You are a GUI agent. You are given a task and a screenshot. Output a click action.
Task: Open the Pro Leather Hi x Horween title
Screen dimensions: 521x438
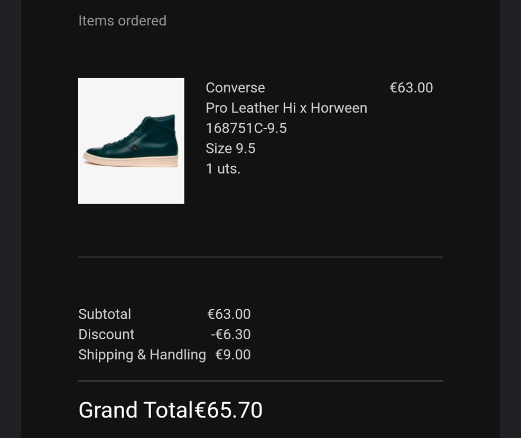pyautogui.click(x=286, y=108)
